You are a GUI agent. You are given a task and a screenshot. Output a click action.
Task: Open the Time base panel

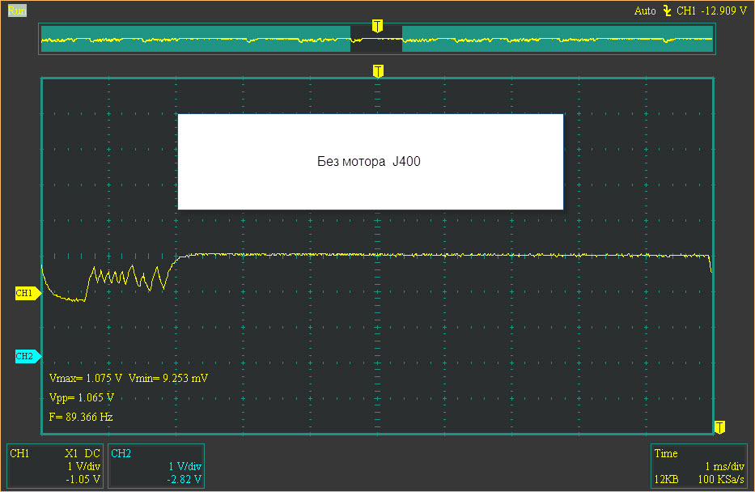pos(698,466)
